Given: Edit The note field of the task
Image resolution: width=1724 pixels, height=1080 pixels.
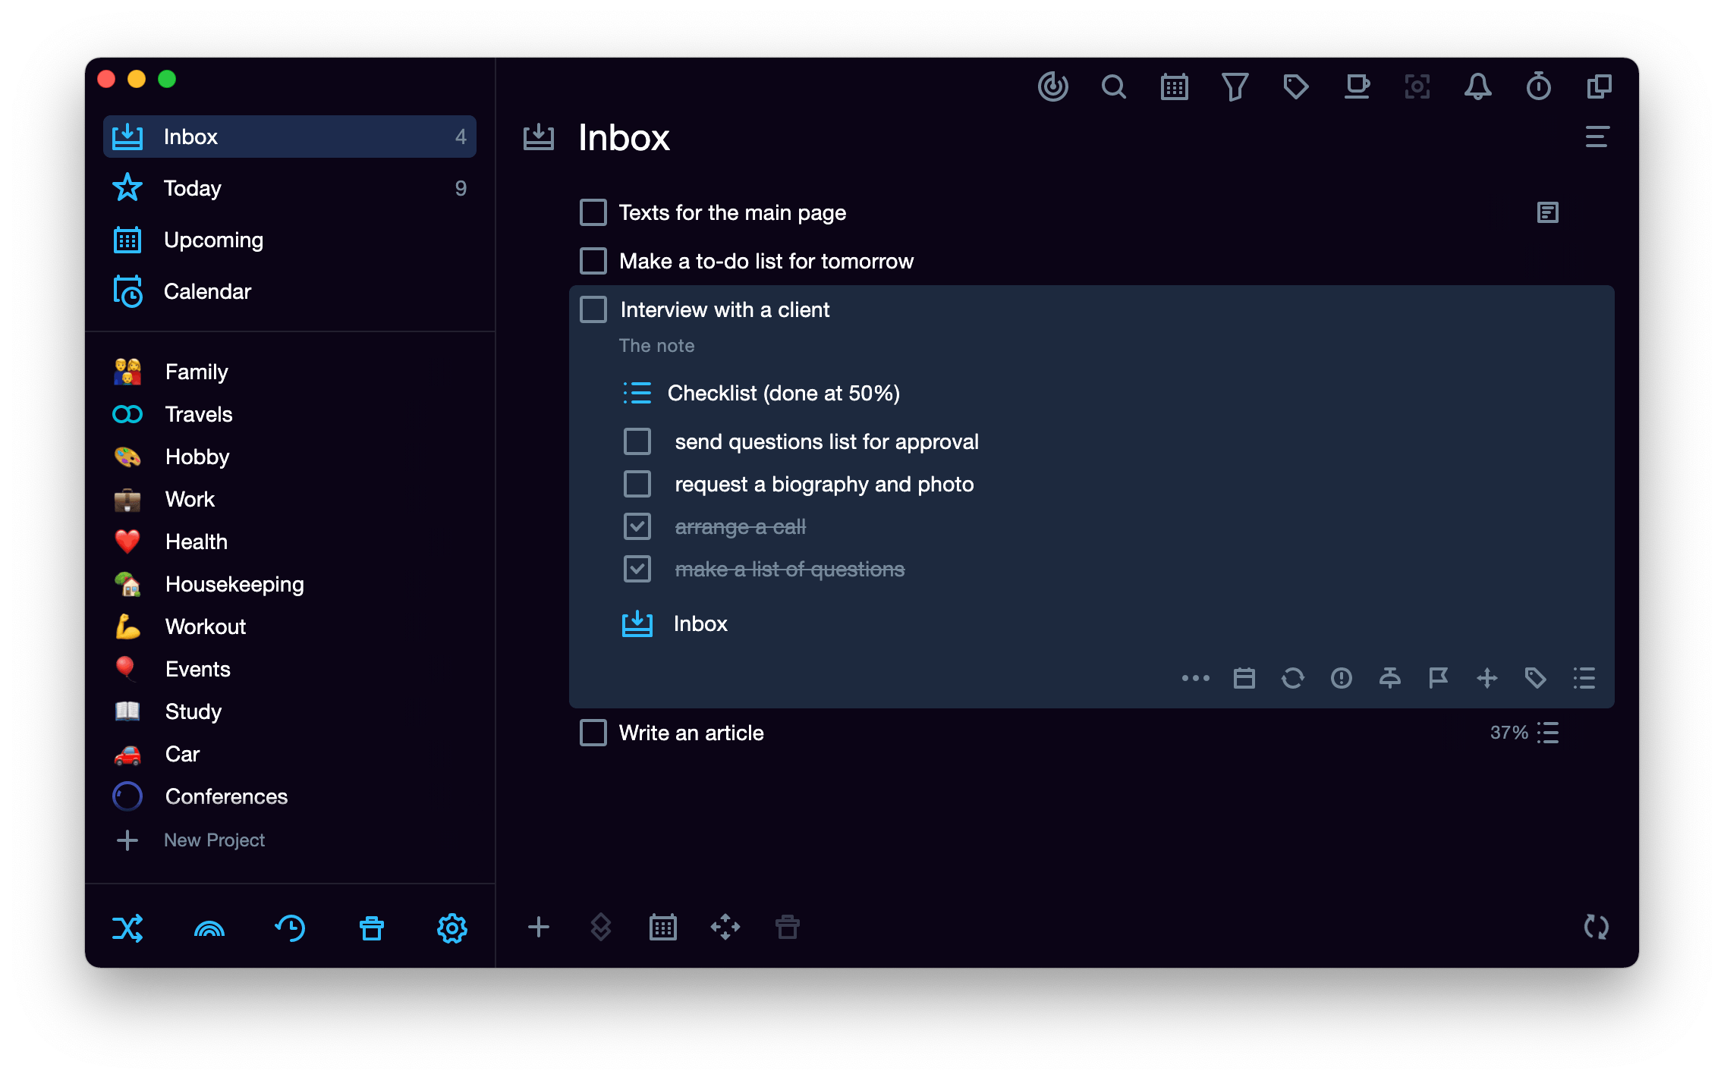Looking at the screenshot, I should coord(657,346).
